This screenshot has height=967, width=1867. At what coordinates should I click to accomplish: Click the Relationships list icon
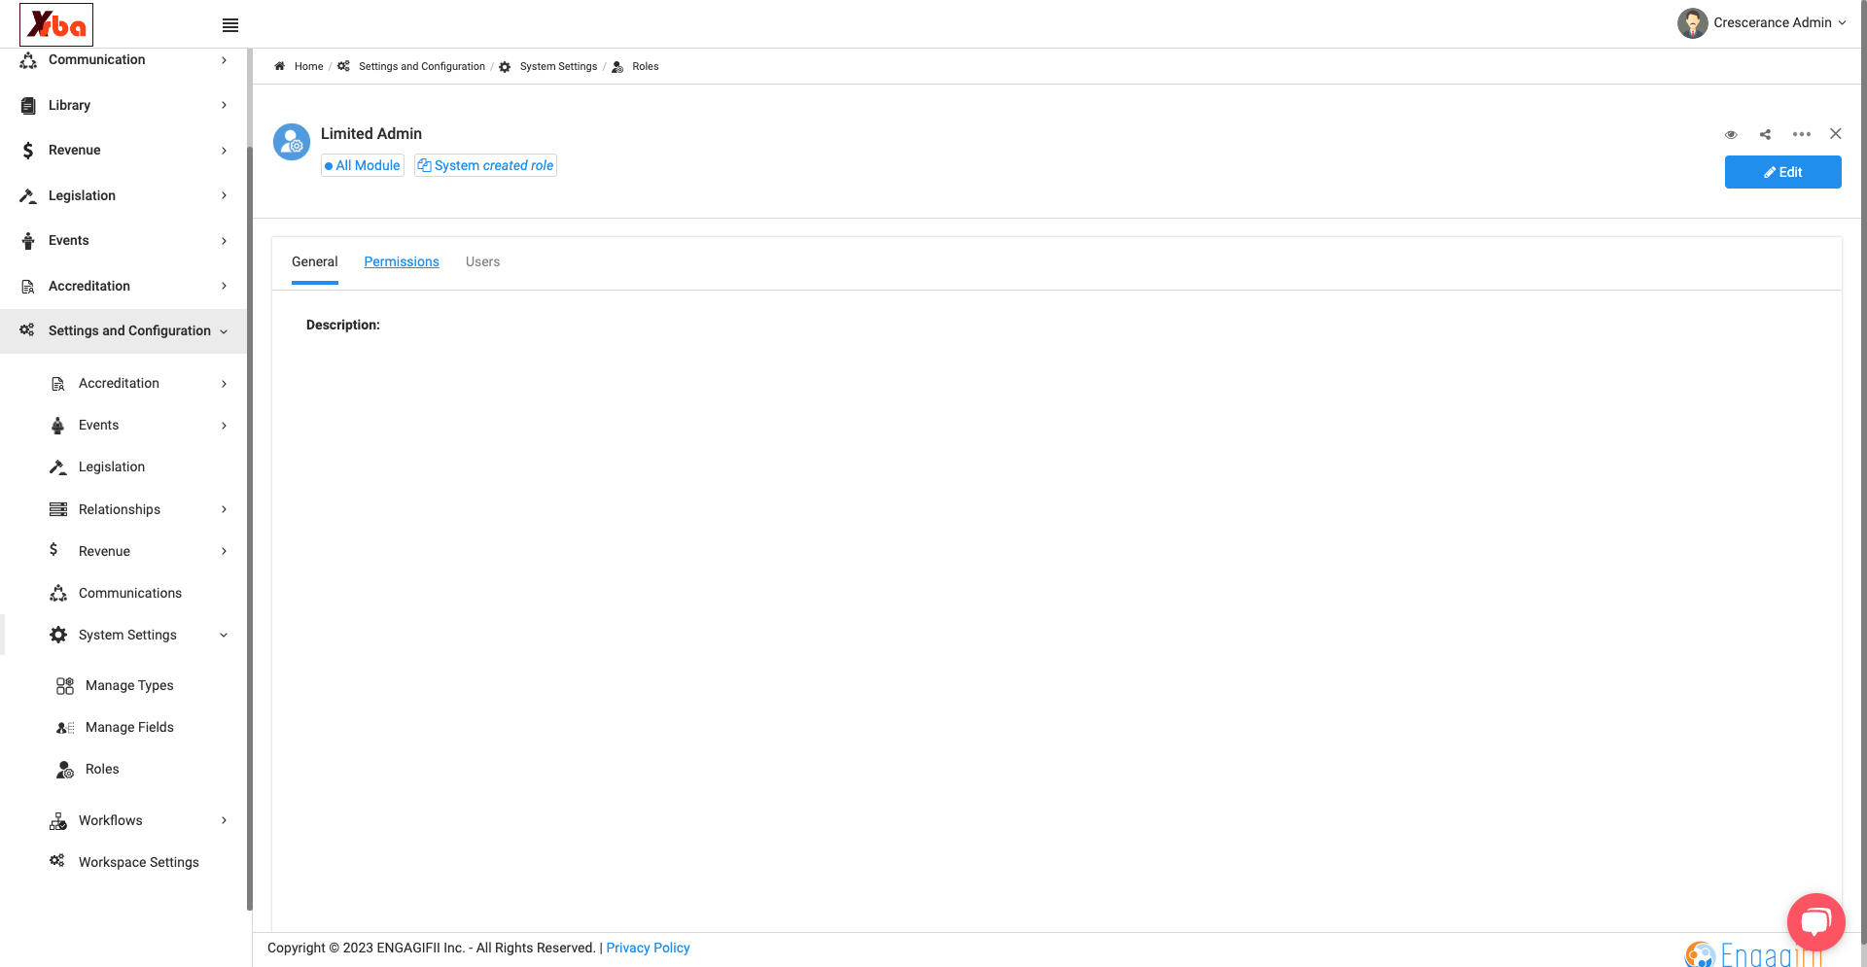58,509
